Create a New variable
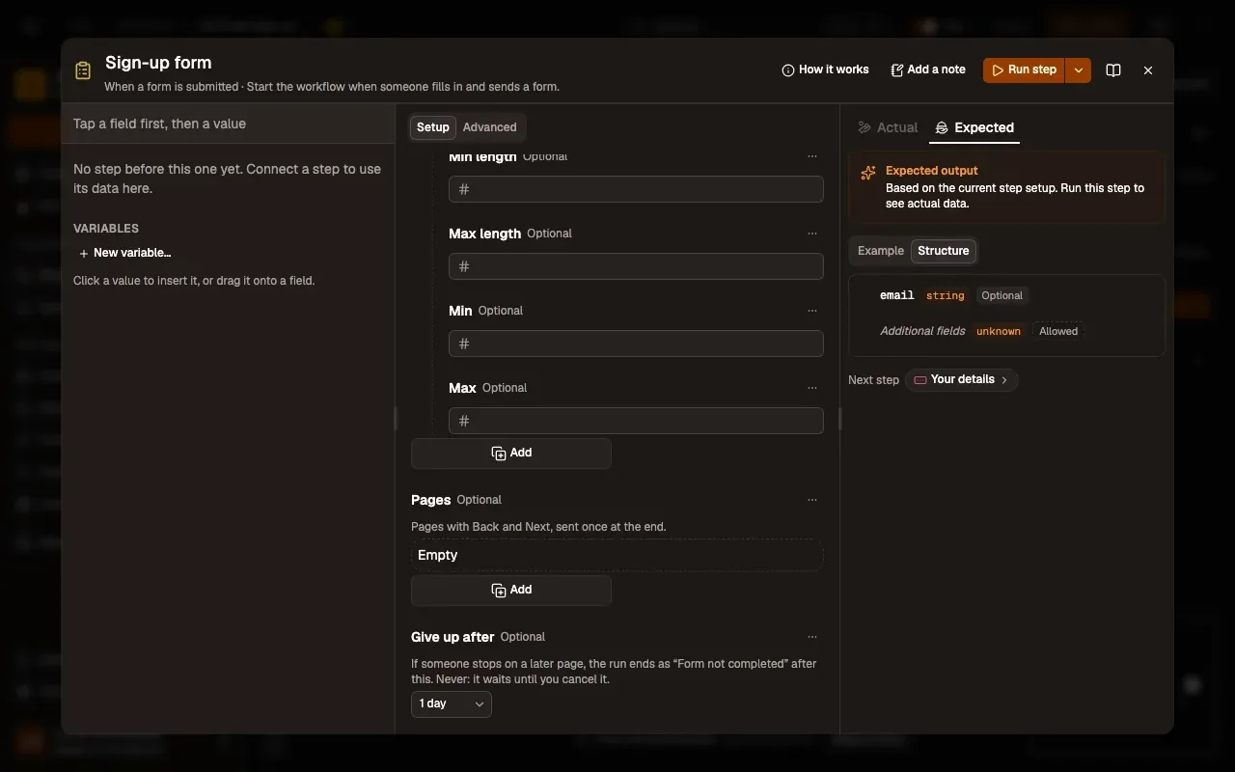 (x=124, y=253)
